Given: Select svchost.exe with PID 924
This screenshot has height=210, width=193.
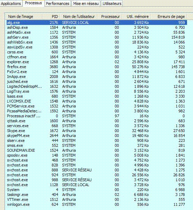Looking at the screenshot, I should [x=97, y=175].
